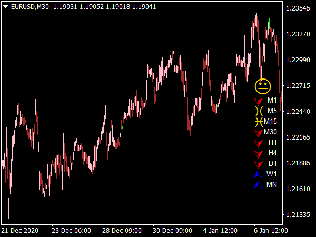Select the M5 timeframe label
Viewport: 316px width, 237px height.
click(272, 111)
